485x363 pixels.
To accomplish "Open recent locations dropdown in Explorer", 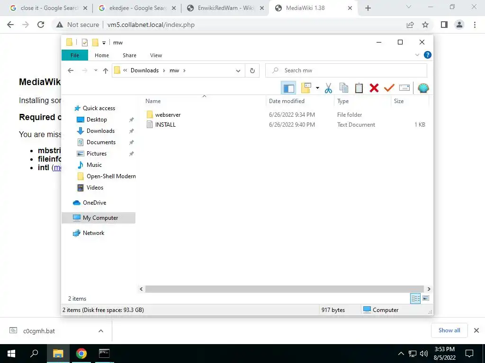I will [96, 70].
